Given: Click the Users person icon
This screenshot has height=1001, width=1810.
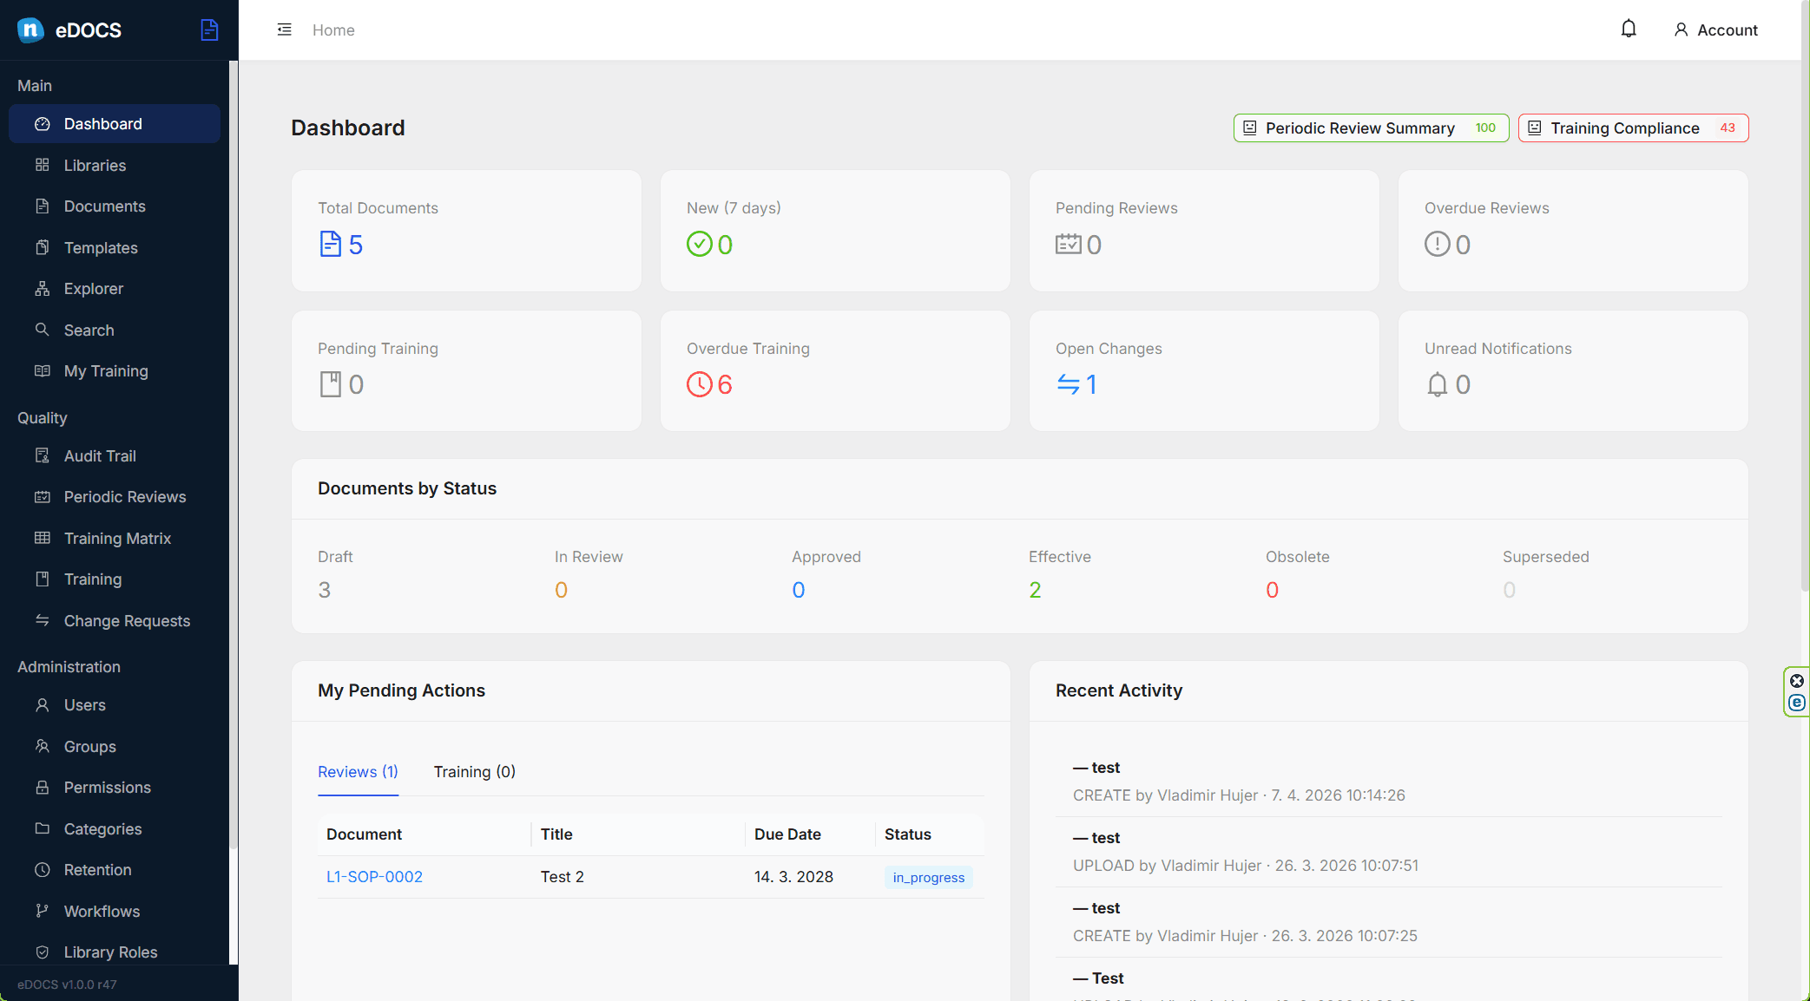Looking at the screenshot, I should pos(42,705).
